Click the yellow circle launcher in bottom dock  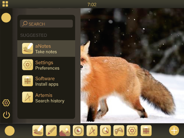pos(10,131)
